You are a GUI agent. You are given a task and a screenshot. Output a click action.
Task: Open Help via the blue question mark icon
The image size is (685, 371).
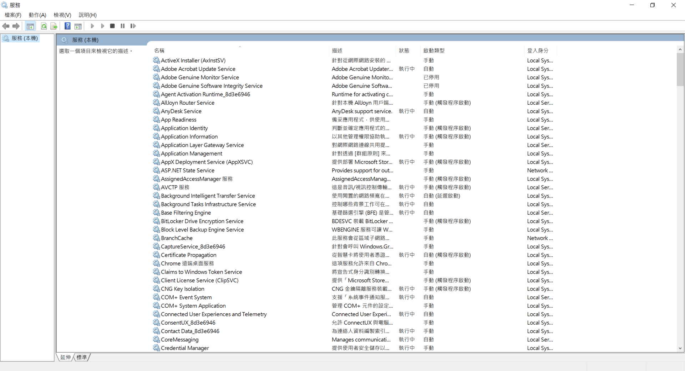pyautogui.click(x=67, y=26)
